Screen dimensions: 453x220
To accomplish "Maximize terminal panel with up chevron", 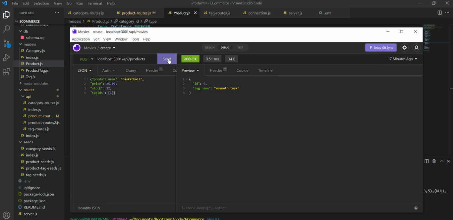I will (442, 161).
